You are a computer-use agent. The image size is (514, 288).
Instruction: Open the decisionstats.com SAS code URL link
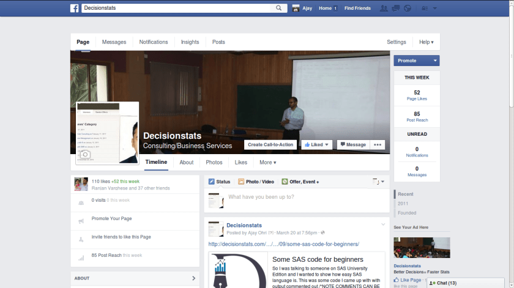[284, 244]
